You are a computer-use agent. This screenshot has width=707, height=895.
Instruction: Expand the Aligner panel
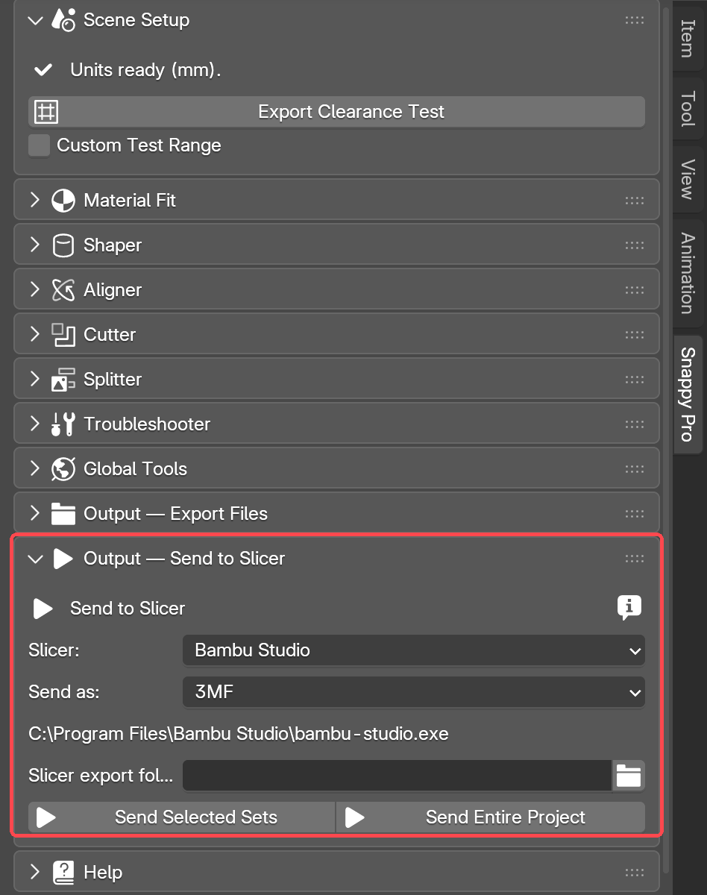(34, 290)
